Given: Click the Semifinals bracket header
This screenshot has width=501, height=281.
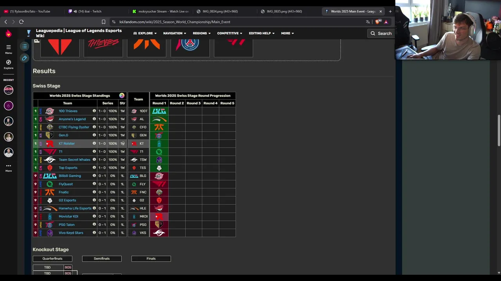Looking at the screenshot, I should click(x=102, y=258).
